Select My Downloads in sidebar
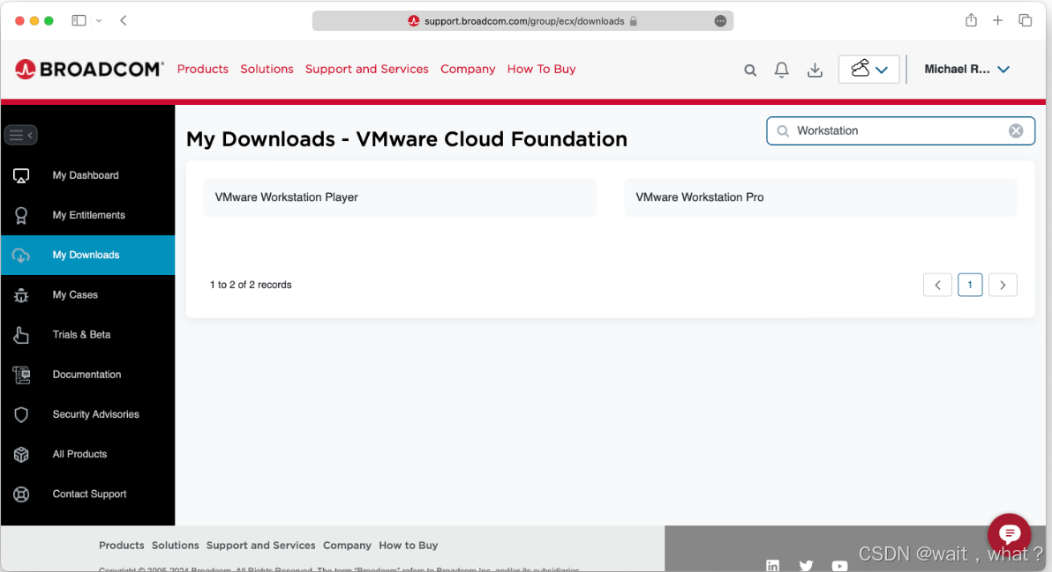 pos(88,256)
